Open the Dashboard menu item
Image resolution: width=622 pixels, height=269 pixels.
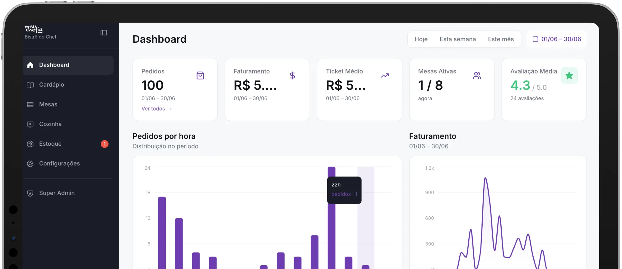[x=68, y=65]
